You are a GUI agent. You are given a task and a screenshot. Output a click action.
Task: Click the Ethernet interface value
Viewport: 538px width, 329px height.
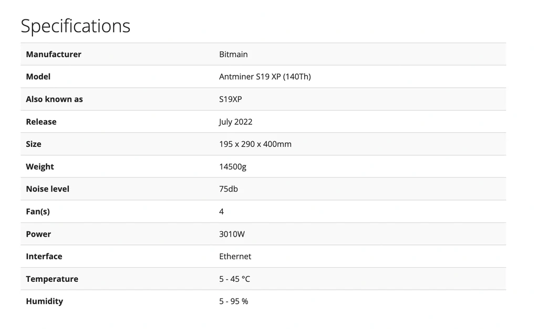tap(235, 257)
